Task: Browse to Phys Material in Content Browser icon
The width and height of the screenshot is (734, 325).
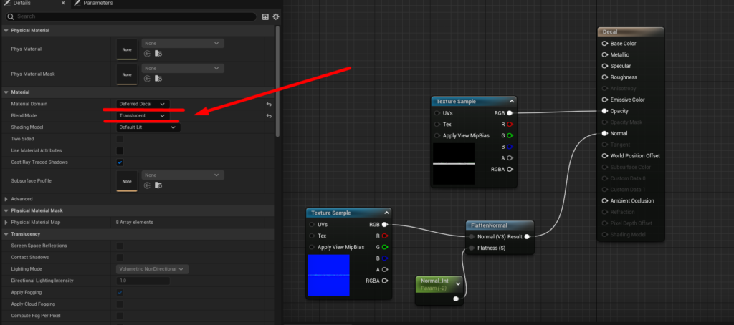Action: (x=158, y=54)
